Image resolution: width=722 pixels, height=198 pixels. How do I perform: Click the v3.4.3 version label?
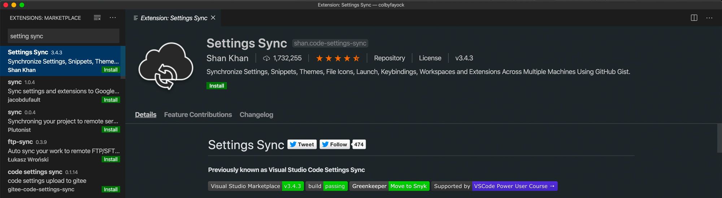tap(464, 58)
